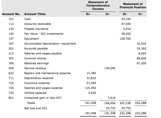Click the Totals row label
The width and height of the screenshot is (161, 118).
(x=31, y=103)
